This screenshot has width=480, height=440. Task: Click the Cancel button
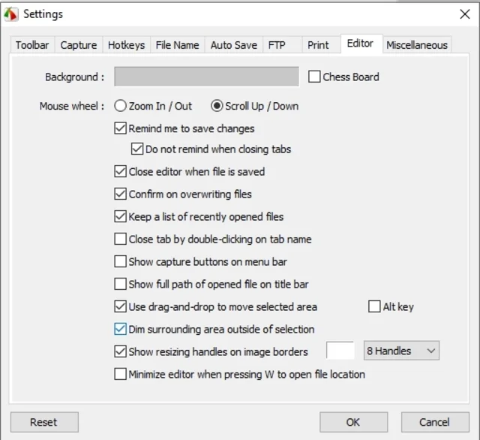(435, 422)
